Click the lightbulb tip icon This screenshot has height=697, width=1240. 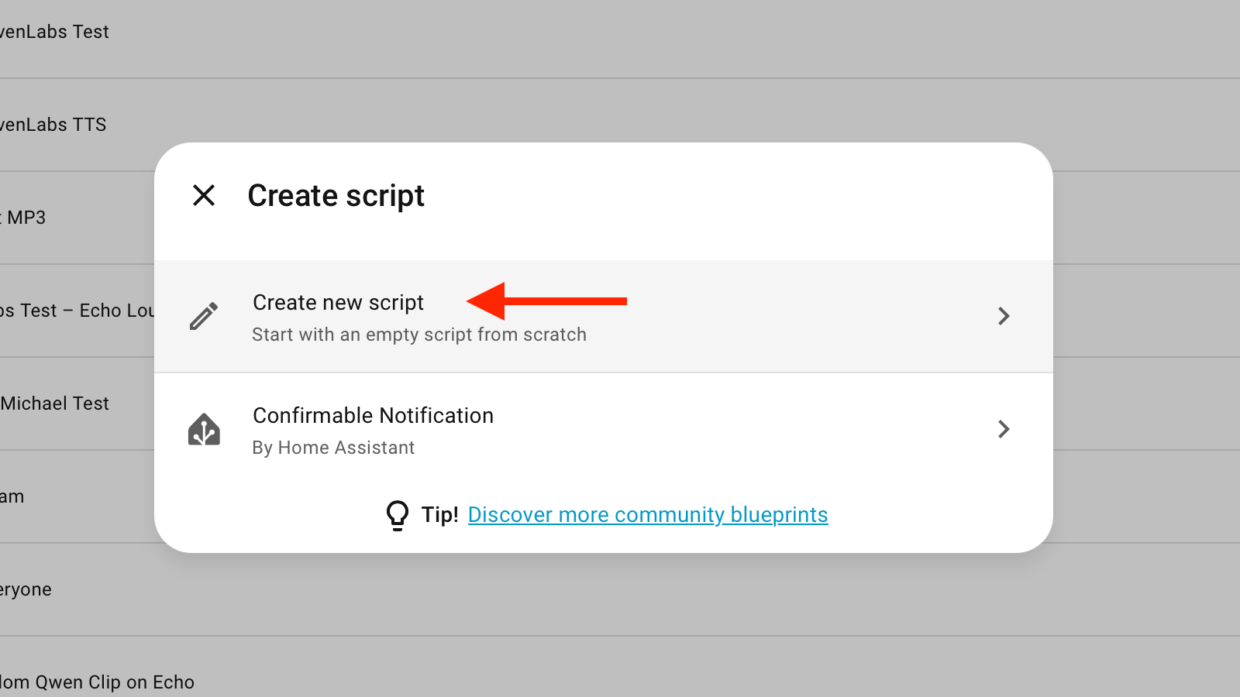pos(398,515)
